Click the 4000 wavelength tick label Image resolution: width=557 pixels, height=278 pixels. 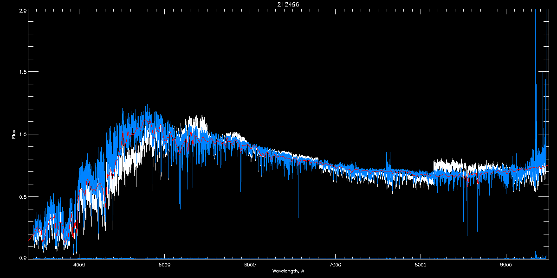point(79,265)
